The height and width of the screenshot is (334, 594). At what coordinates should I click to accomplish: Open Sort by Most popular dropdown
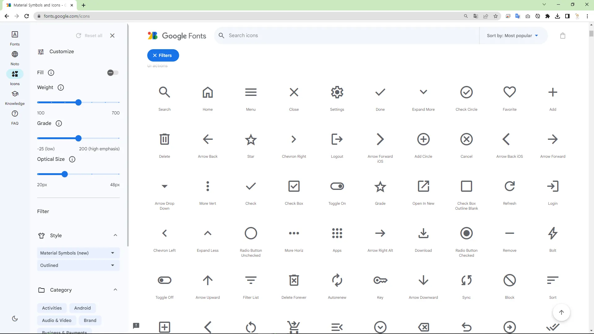click(x=512, y=36)
